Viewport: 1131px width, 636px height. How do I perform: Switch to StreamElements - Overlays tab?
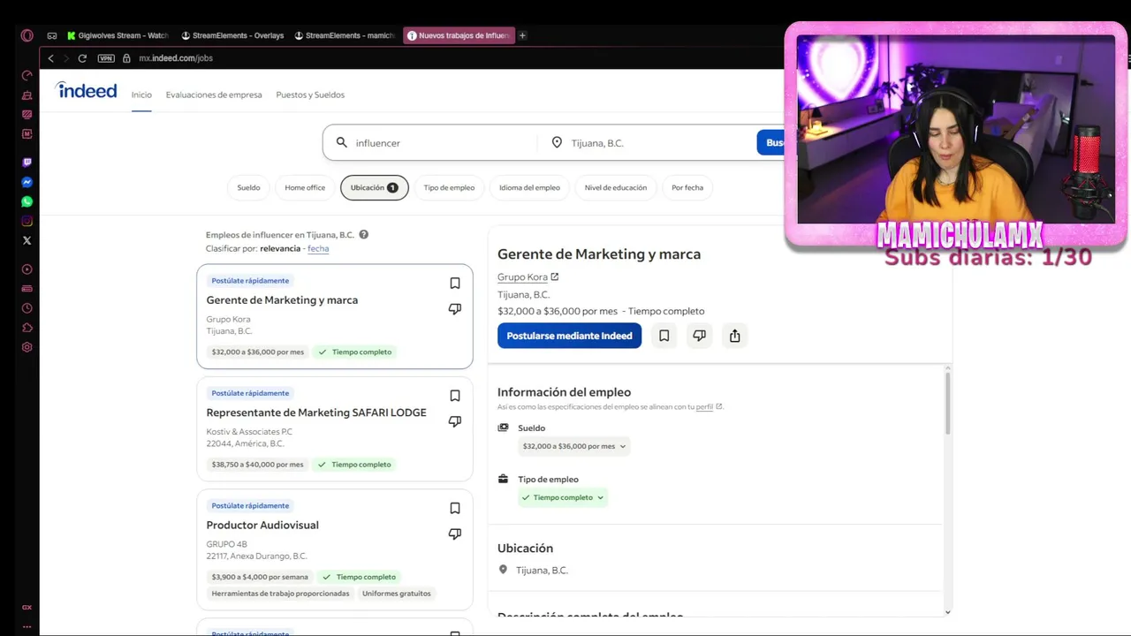point(232,35)
